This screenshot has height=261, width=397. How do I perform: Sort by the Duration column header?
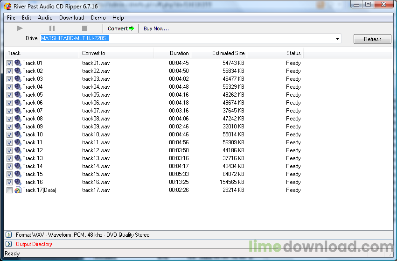click(173, 53)
